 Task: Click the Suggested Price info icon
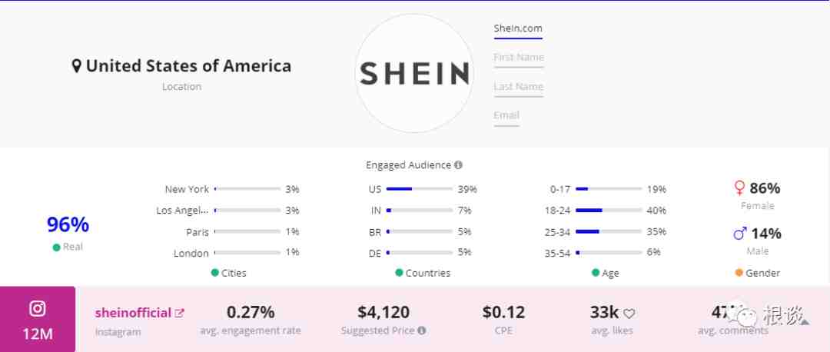click(x=421, y=331)
